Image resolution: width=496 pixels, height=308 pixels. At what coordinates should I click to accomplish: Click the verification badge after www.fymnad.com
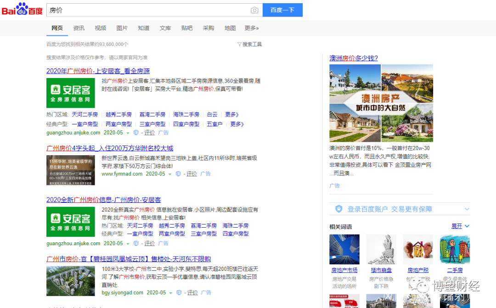(178, 174)
